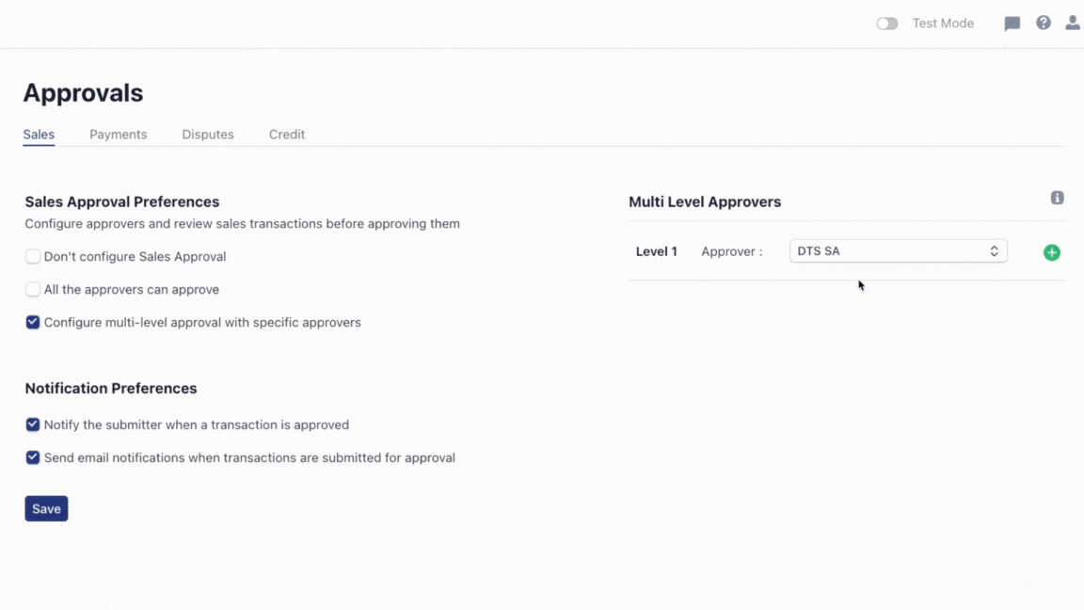Enable All the approvers can approve
The width and height of the screenshot is (1084, 610).
tap(33, 289)
